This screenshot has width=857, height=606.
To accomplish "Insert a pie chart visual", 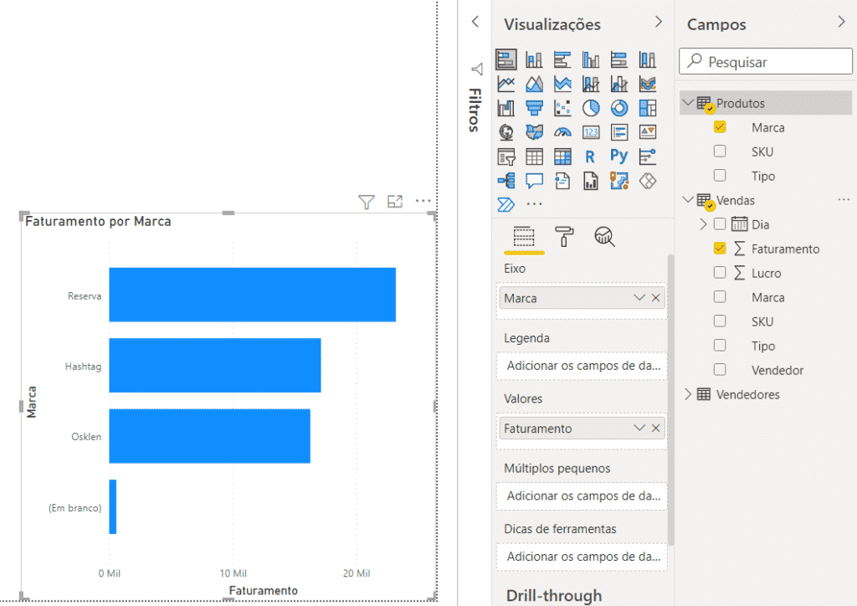I will click(x=591, y=108).
